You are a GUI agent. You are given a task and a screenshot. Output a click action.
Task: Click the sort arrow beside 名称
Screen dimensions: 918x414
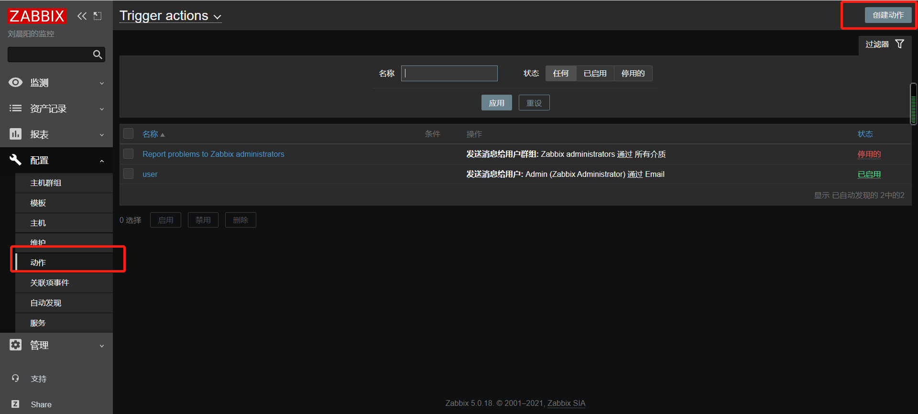163,135
